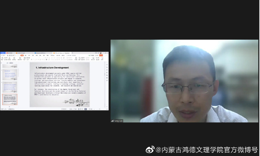Collapse the ribbon using the top-right chevron
This screenshot has height=156, width=260.
click(107, 55)
